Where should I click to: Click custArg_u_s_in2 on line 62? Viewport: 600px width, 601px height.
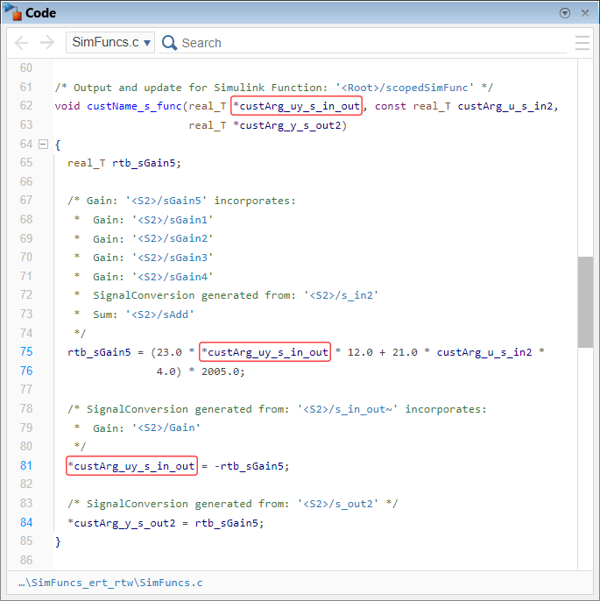coord(505,106)
